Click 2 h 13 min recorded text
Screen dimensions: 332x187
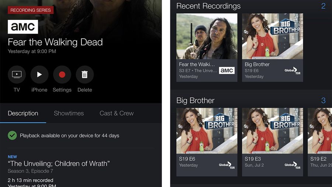click(x=31, y=180)
